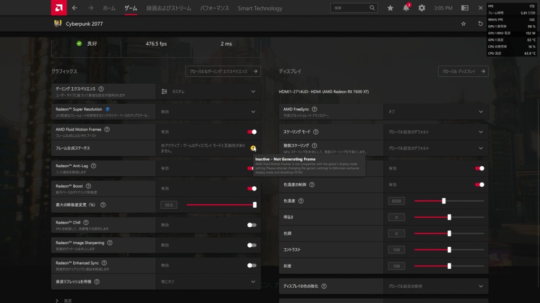Click the 色温度 slider handle
540x303 pixels.
click(x=444, y=200)
